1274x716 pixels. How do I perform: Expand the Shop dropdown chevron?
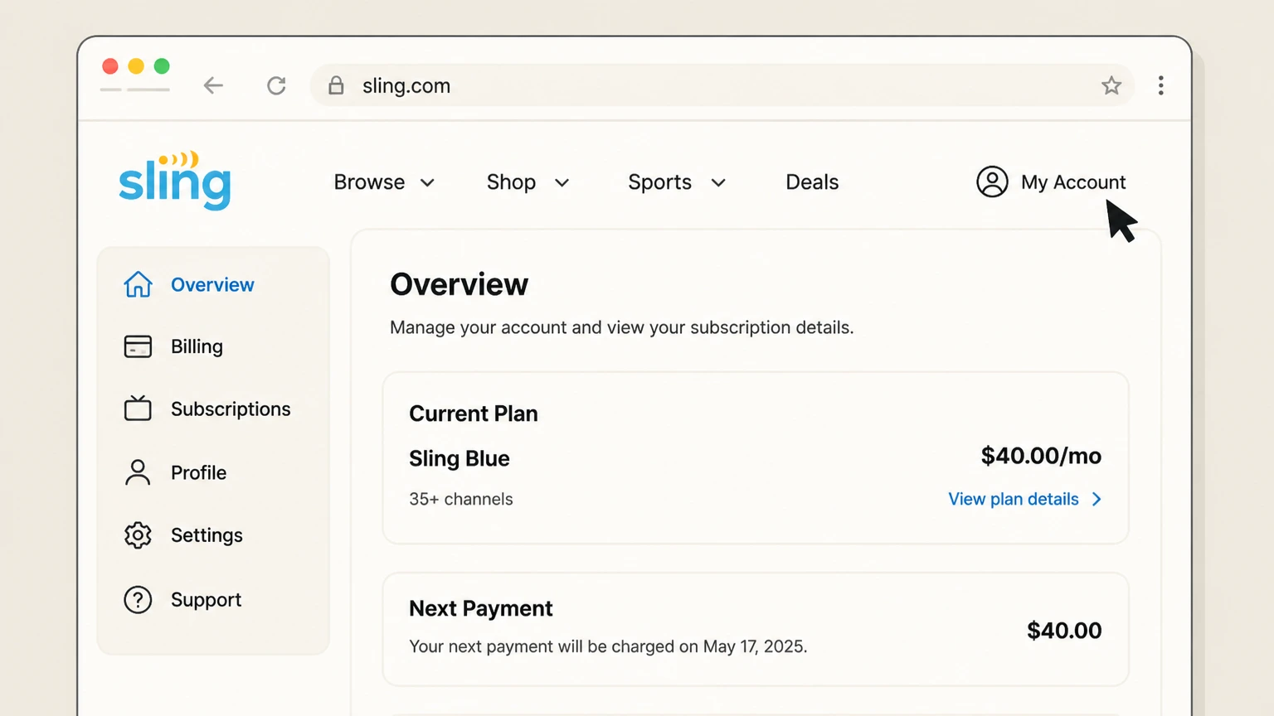(562, 182)
